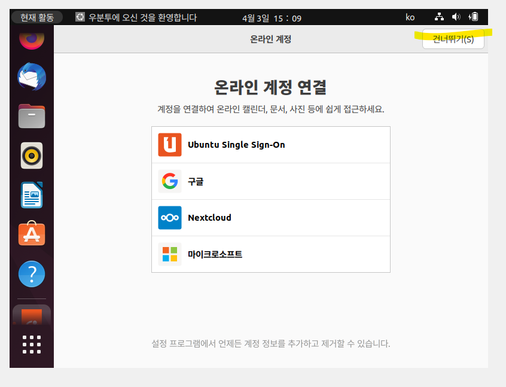Click the Nextcloud blue icon
Screen dimensions: 506x387
click(170, 218)
